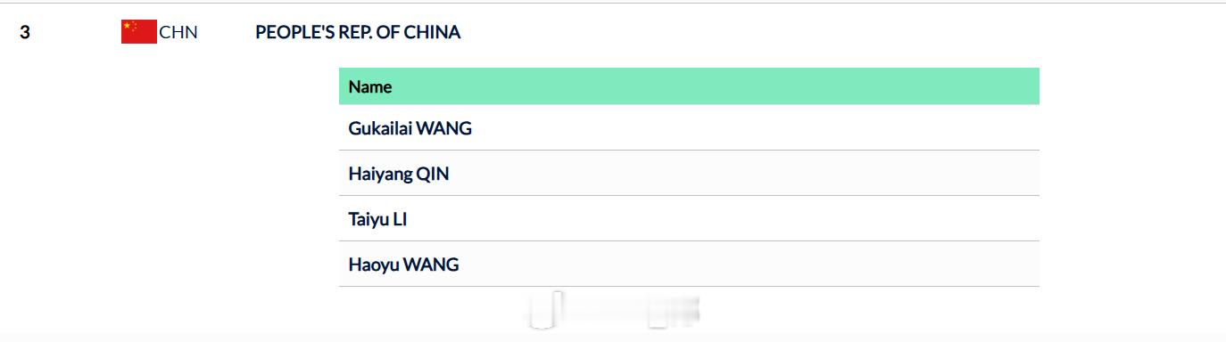Click the rank number 3
Viewport: 1226px width, 342px height.
pos(25,33)
